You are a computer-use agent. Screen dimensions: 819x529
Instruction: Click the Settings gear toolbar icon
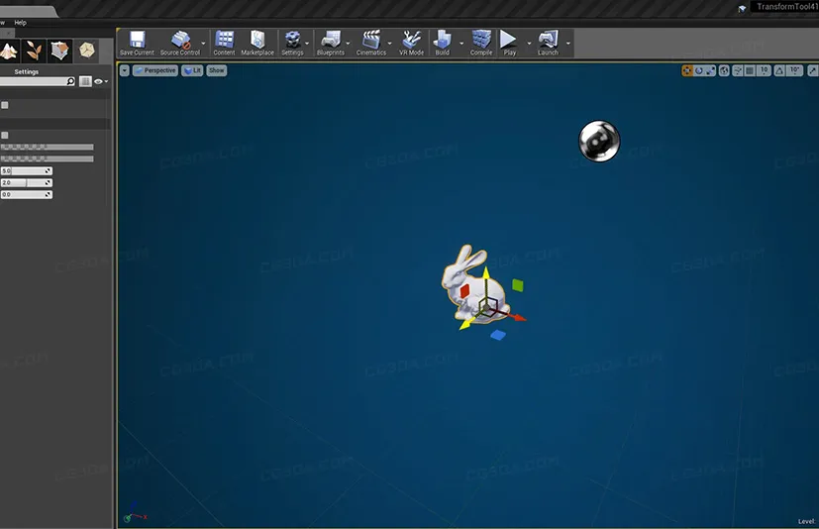[x=292, y=43]
